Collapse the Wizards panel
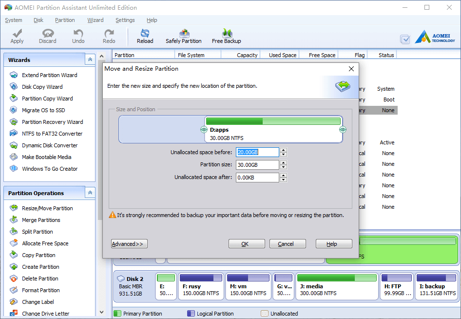 (x=90, y=60)
